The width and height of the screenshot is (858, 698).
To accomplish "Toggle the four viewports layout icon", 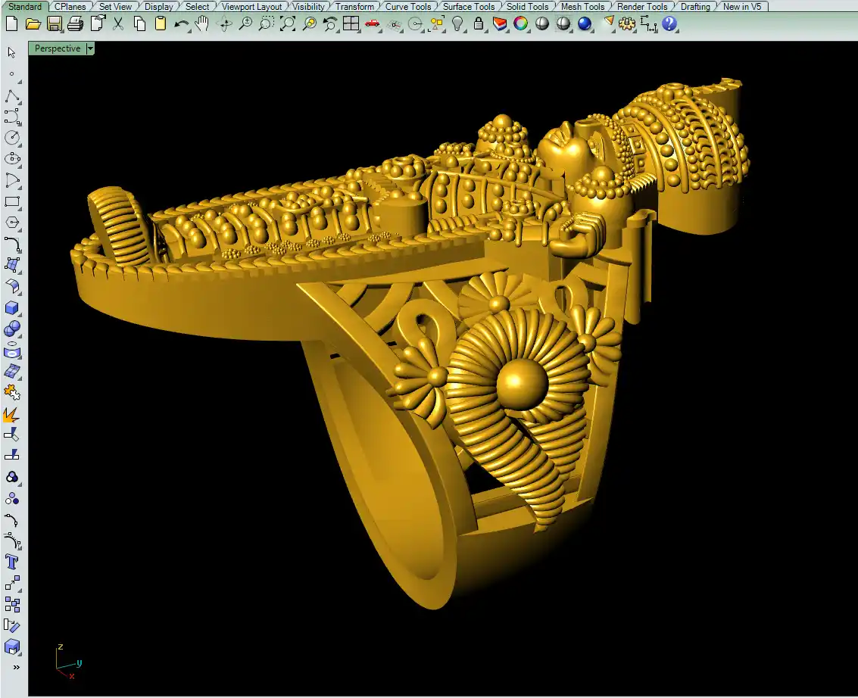I will tap(351, 24).
